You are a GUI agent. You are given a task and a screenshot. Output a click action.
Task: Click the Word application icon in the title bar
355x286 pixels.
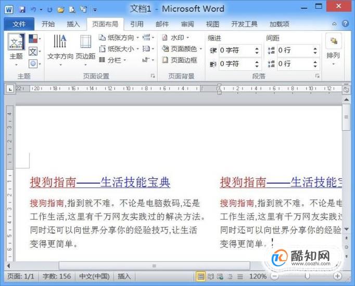(x=9, y=9)
